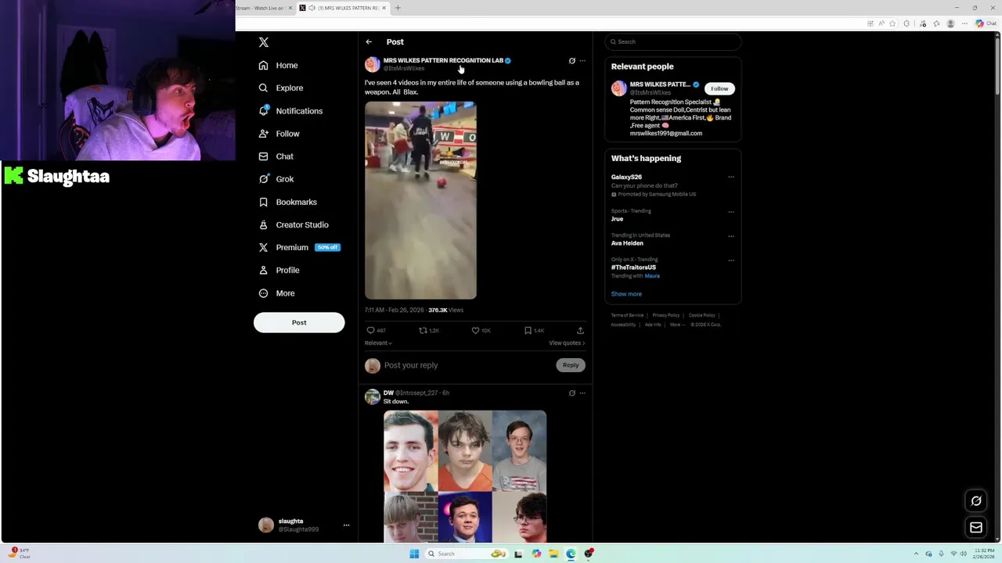Bookmark the post with 1.4K bookmarks
The width and height of the screenshot is (1002, 563).
pyautogui.click(x=534, y=331)
